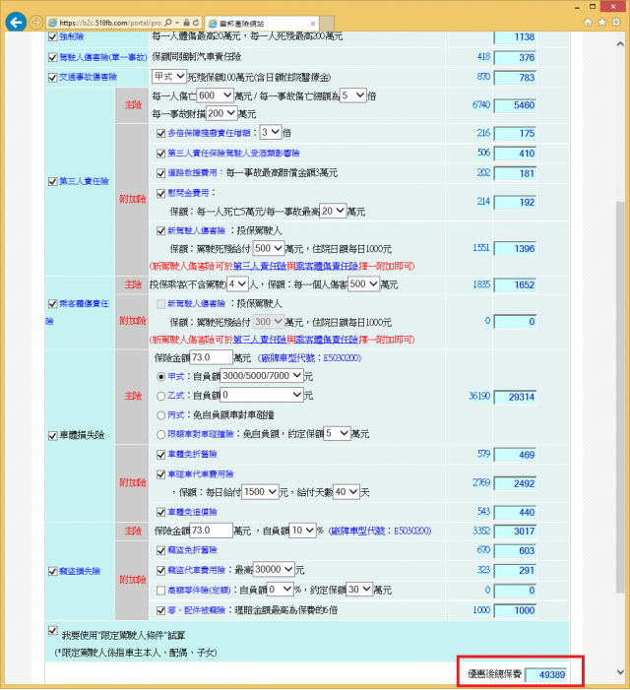Open browser Tools gear icon
Image resolution: width=630 pixels, height=690 pixels.
click(616, 22)
